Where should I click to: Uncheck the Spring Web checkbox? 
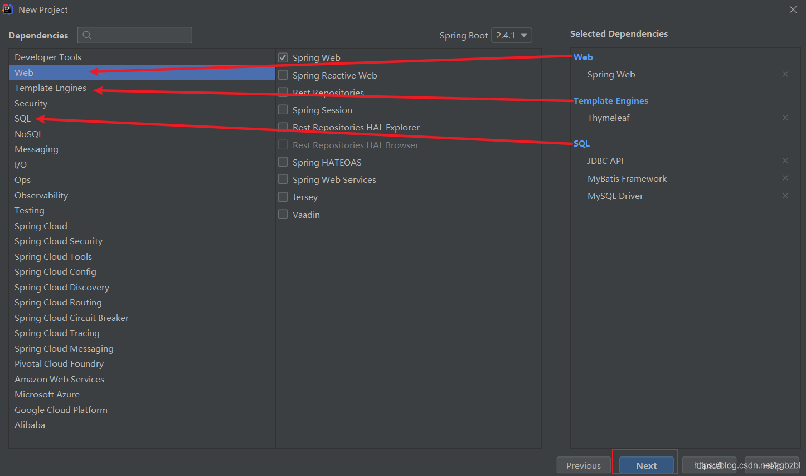pyautogui.click(x=283, y=57)
